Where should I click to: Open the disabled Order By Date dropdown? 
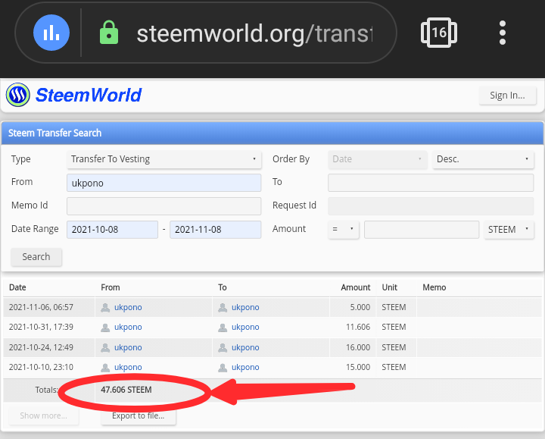pyautogui.click(x=377, y=159)
